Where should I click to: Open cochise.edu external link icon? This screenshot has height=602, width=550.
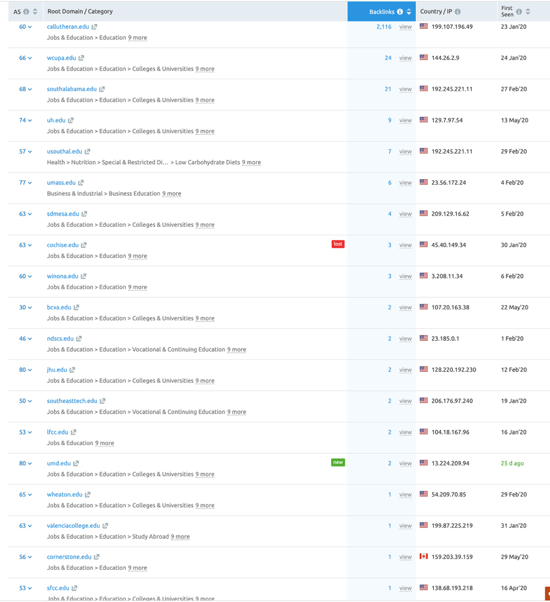84,245
